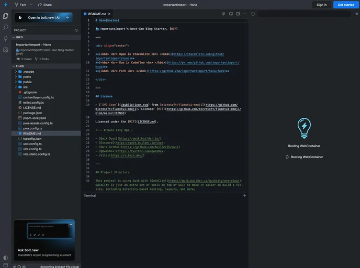Screen dimensions: 360x268
Task: Click the Ask bolt.new promo card
Action: click(x=44, y=240)
